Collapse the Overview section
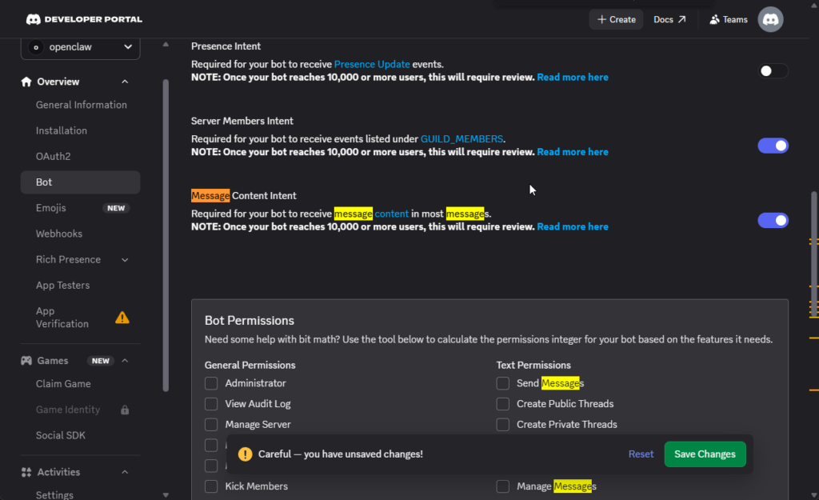 (125, 82)
